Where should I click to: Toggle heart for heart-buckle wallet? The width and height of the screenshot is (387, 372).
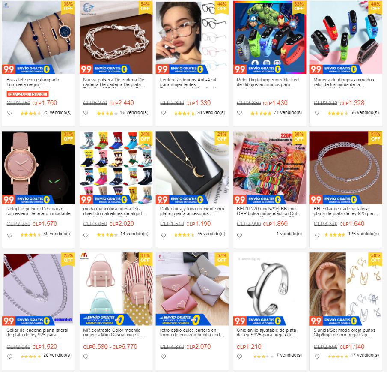[164, 357]
